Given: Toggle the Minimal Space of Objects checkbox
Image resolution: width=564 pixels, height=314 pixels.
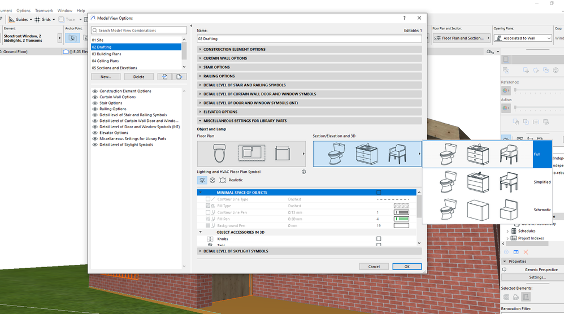Looking at the screenshot, I should click(379, 193).
